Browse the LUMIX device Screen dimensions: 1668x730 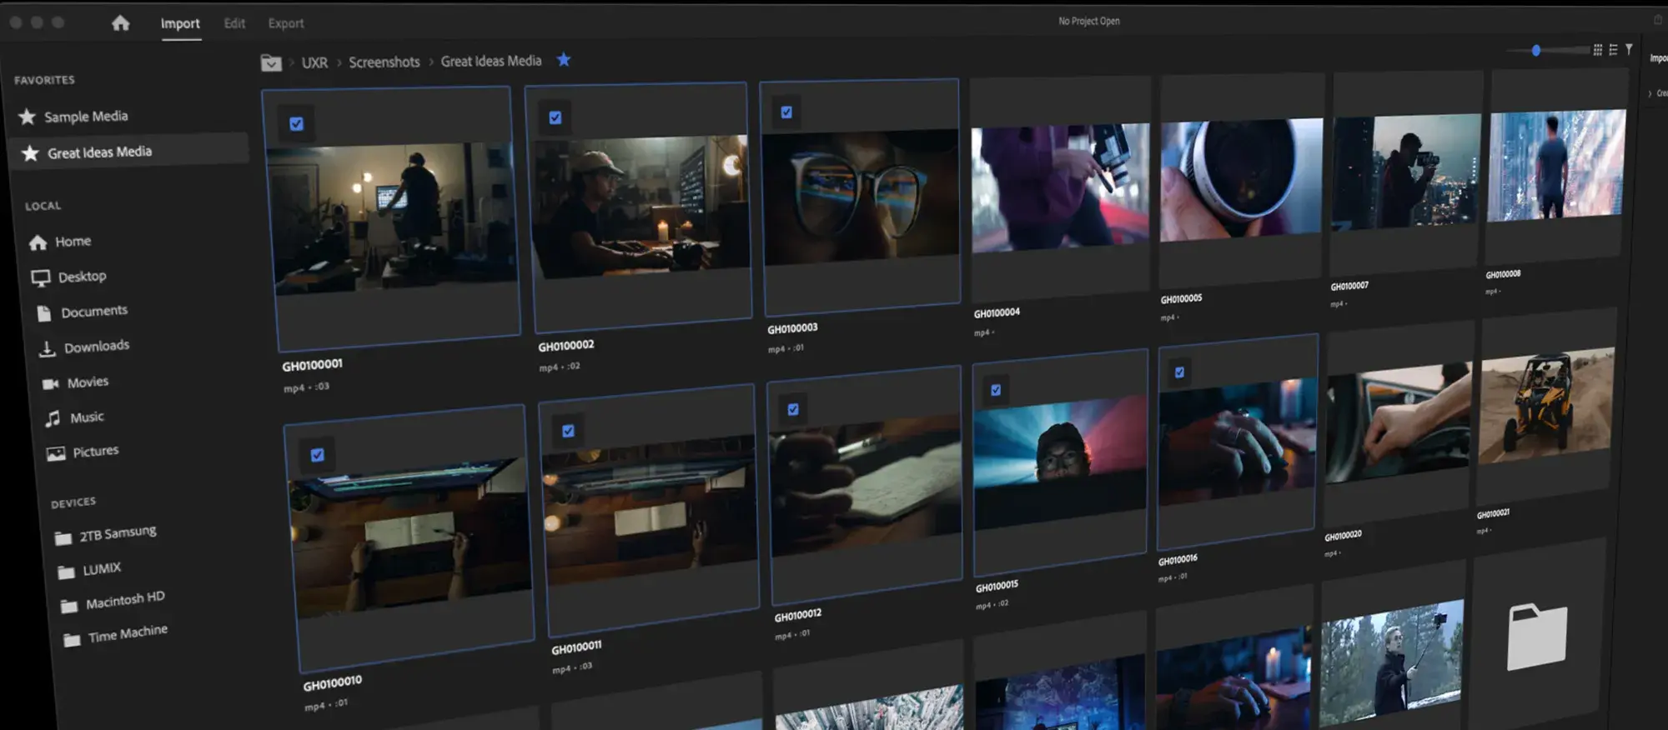(90, 570)
